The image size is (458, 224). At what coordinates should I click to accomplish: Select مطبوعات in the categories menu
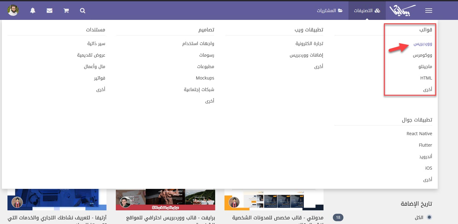(205, 67)
